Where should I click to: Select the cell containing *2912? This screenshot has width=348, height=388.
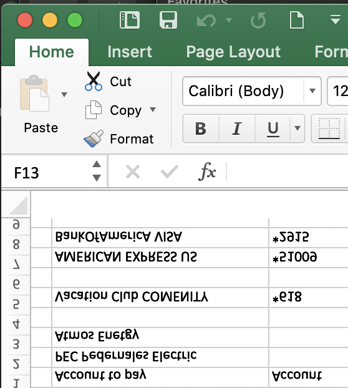[309, 237]
